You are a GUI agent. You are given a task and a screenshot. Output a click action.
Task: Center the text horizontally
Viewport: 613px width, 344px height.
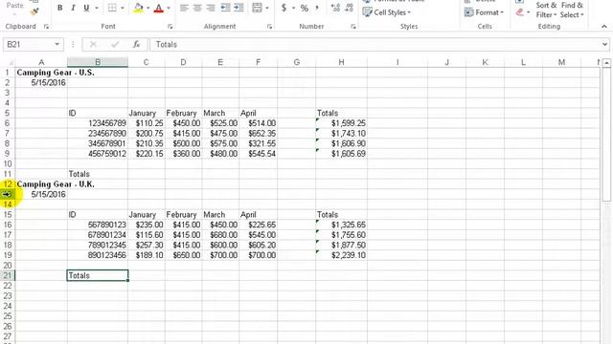click(x=197, y=8)
